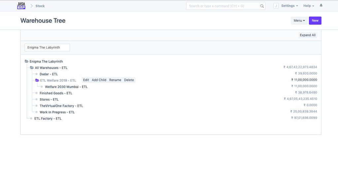Open the Stock breadcrumb link
This screenshot has height=182, width=338.
pyautogui.click(x=40, y=6)
